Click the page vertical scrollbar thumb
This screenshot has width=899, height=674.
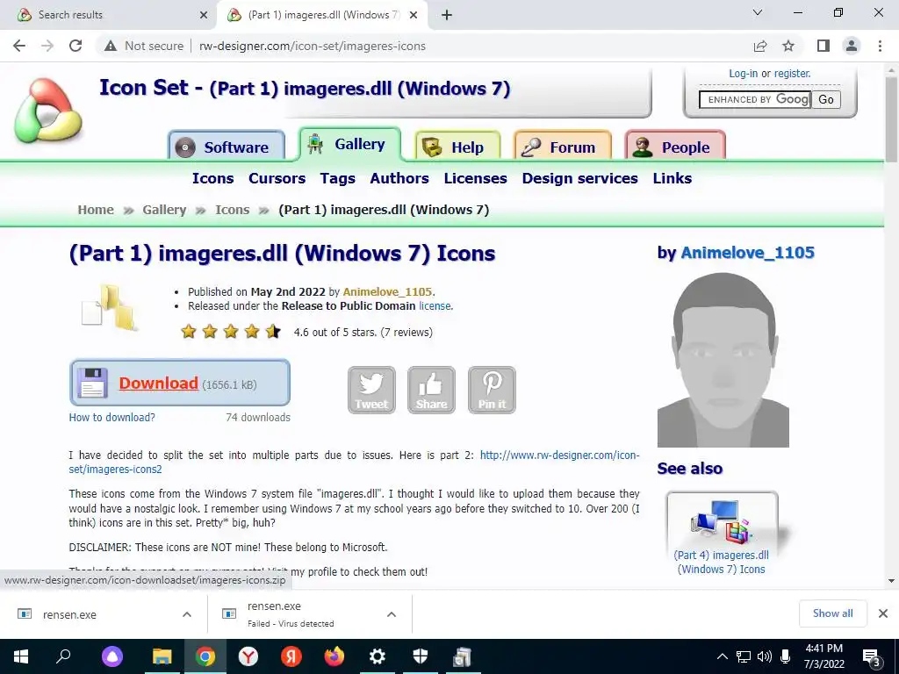(x=891, y=119)
